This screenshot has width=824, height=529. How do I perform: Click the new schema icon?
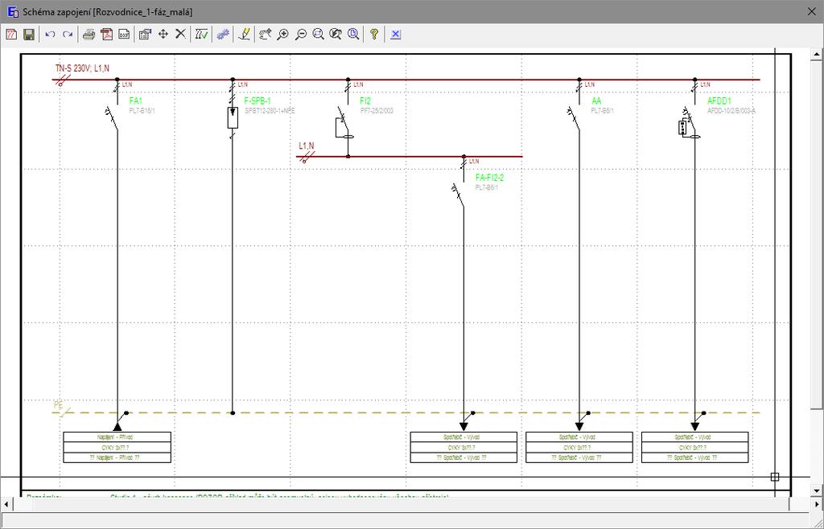pos(11,34)
